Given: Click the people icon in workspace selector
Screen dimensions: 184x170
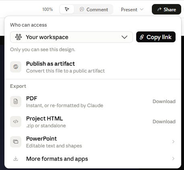Looking at the screenshot, I should pyautogui.click(x=18, y=37).
